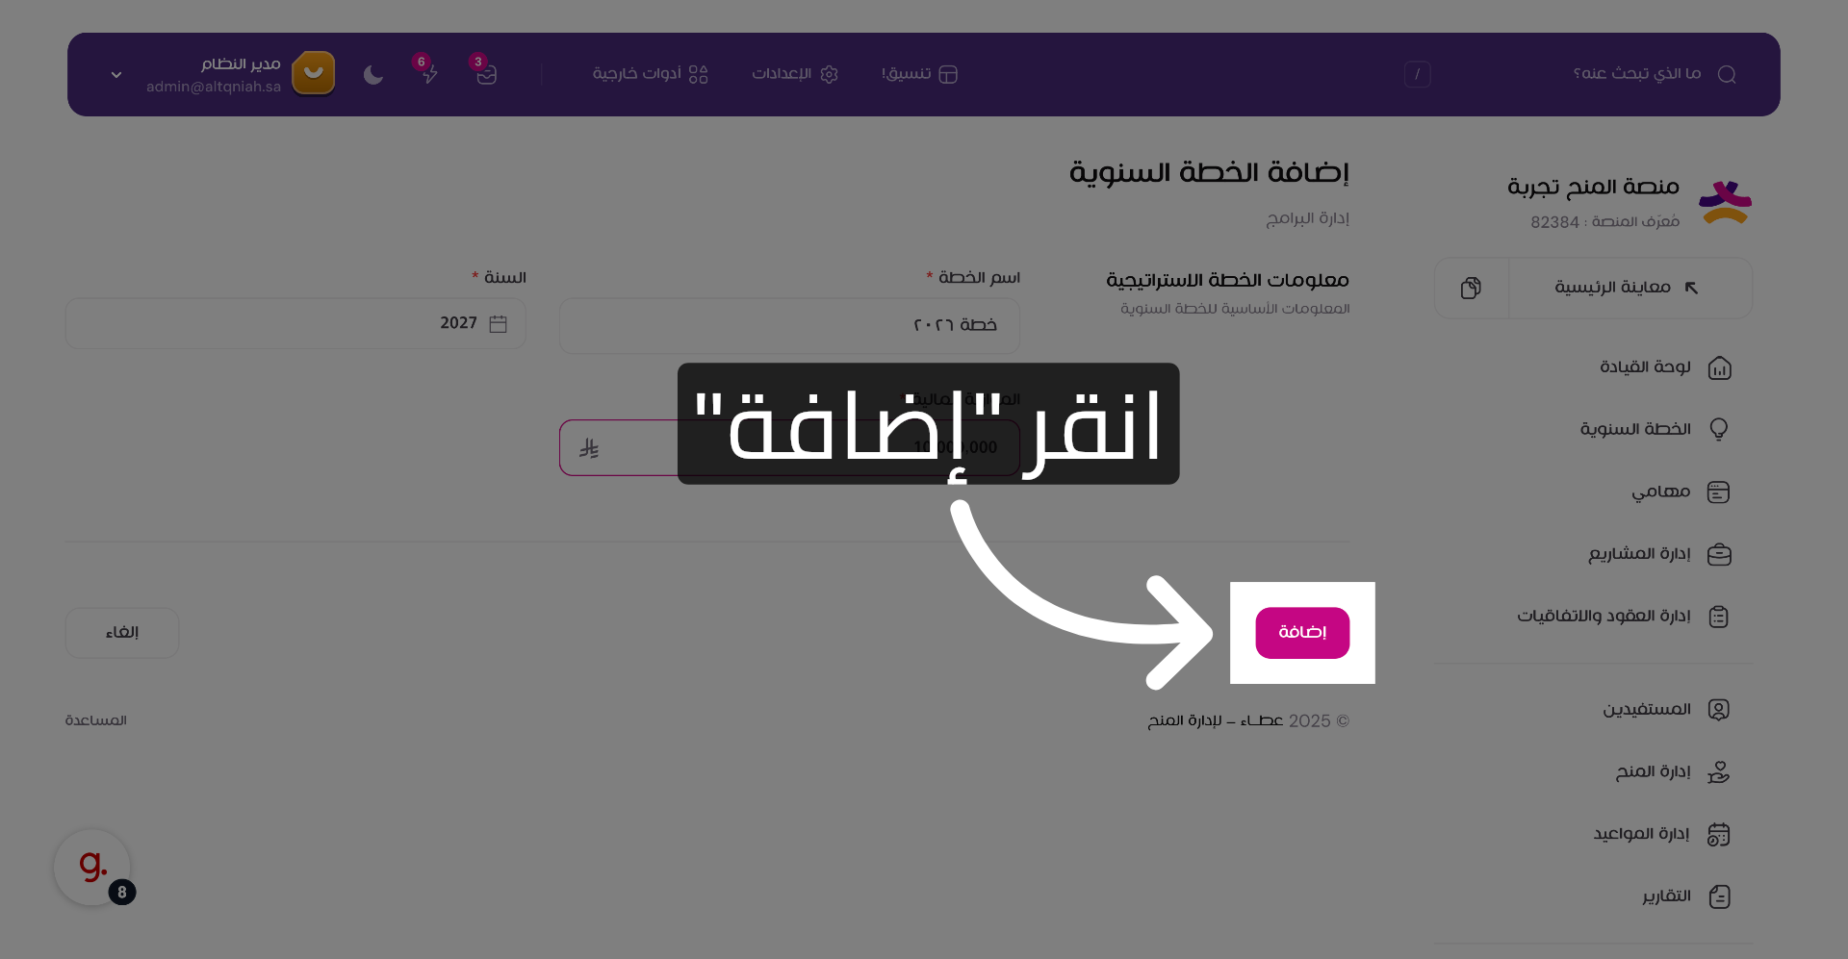Open the أدوات خارجية menu
The width and height of the screenshot is (1848, 959).
point(651,74)
